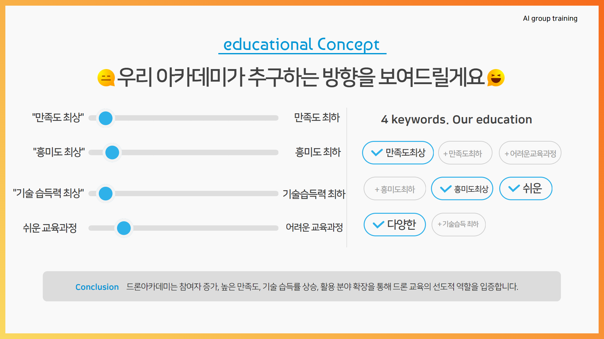Click the plus icon in the 만족도최하 chip

click(445, 154)
